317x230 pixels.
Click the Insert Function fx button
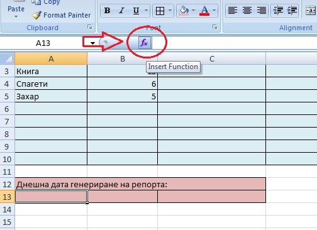(x=145, y=43)
